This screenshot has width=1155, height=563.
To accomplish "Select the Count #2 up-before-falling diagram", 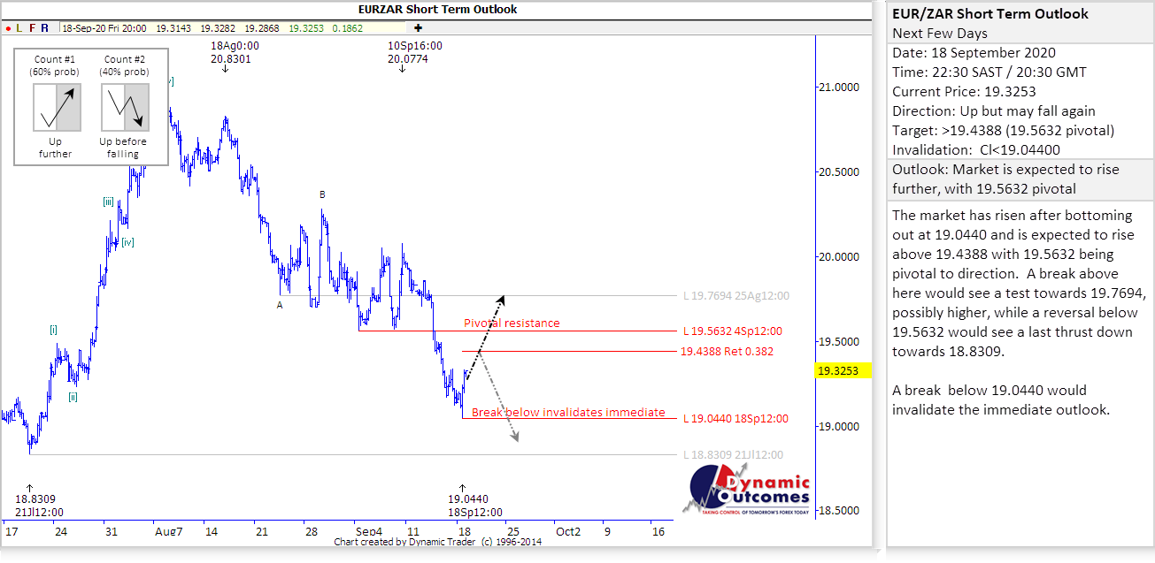I will 124,107.
